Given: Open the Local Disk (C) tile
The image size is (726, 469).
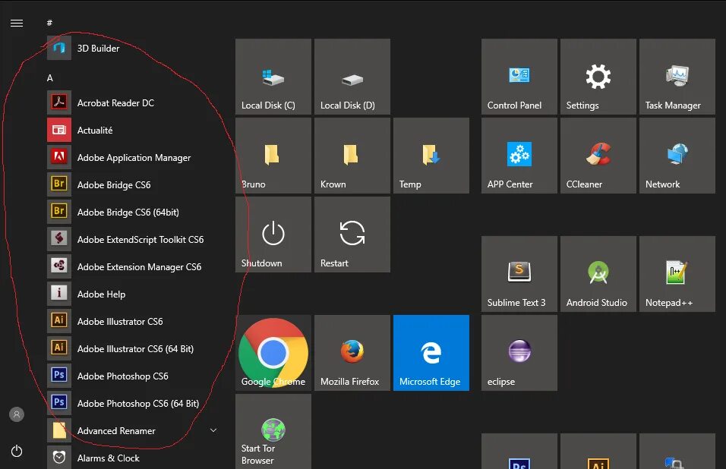Looking at the screenshot, I should (273, 77).
